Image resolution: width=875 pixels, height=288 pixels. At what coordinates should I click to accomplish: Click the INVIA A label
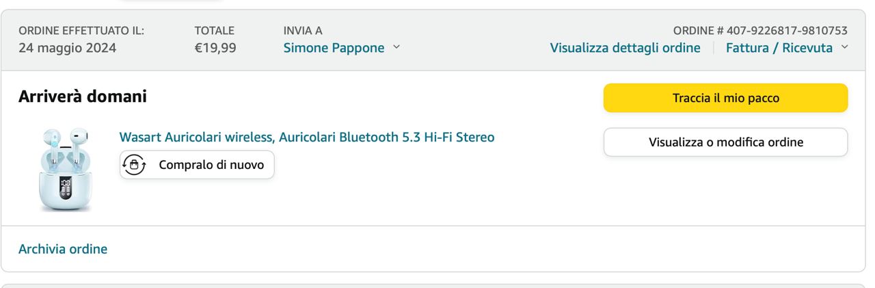pyautogui.click(x=303, y=31)
